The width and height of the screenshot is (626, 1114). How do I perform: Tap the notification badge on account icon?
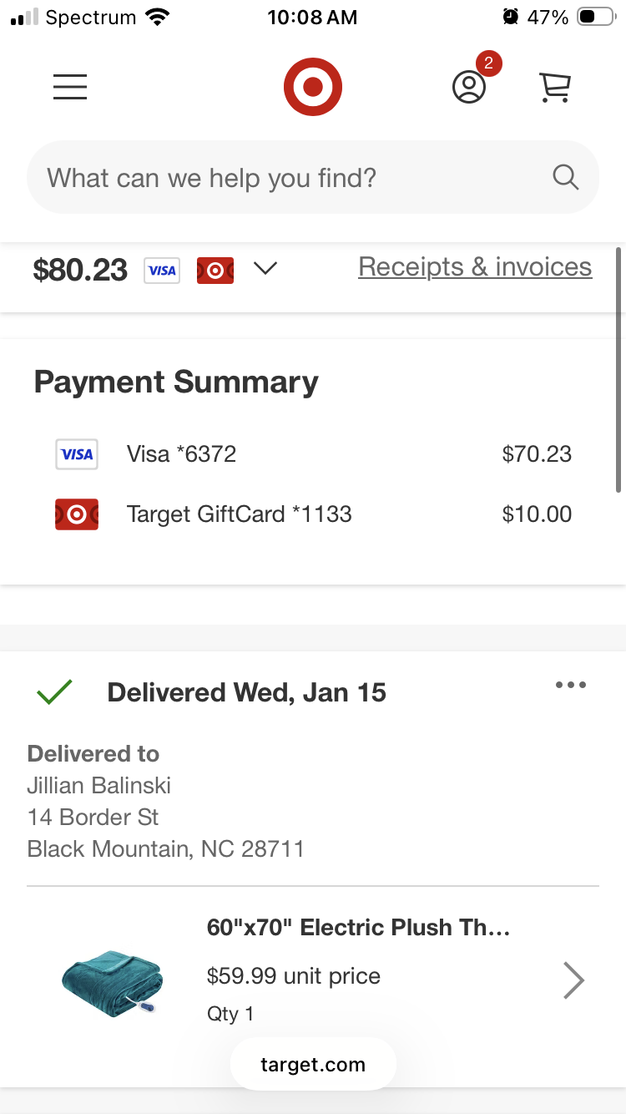(x=488, y=63)
